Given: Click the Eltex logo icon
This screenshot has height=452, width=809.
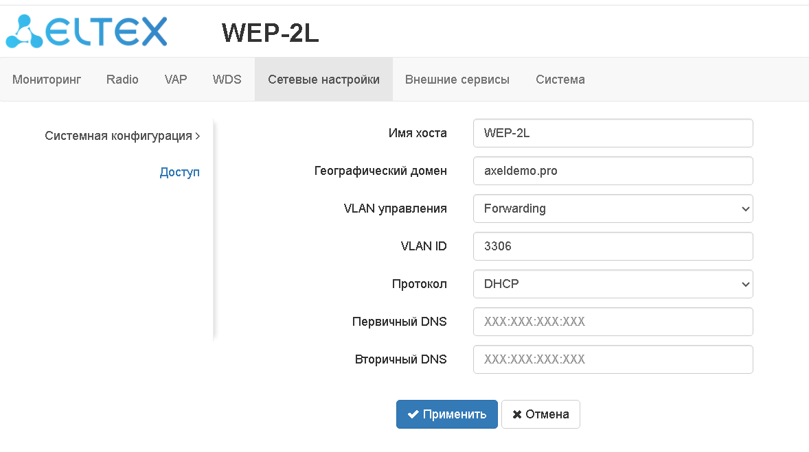Looking at the screenshot, I should (x=25, y=32).
